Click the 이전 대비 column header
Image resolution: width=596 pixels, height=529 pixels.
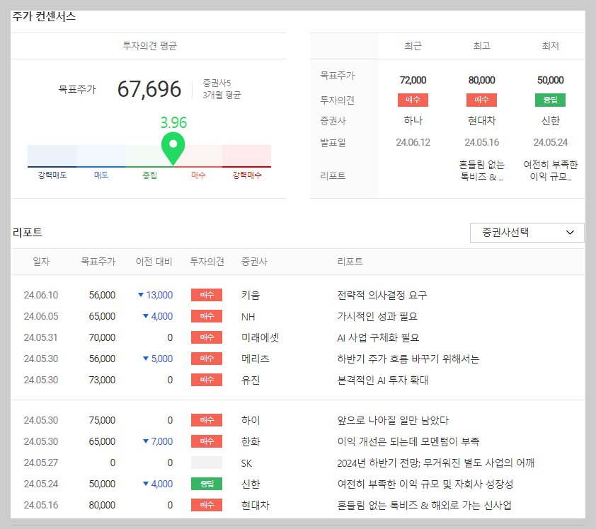(x=154, y=262)
